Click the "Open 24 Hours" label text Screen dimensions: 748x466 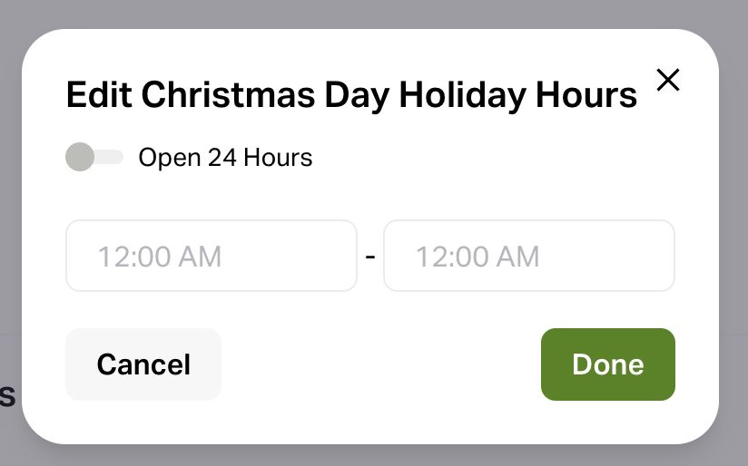(225, 158)
